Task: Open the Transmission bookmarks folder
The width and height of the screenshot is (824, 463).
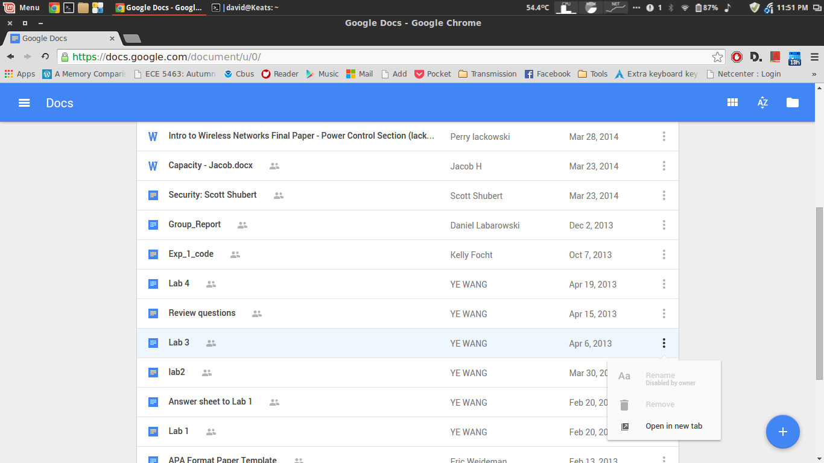Action: (x=487, y=74)
